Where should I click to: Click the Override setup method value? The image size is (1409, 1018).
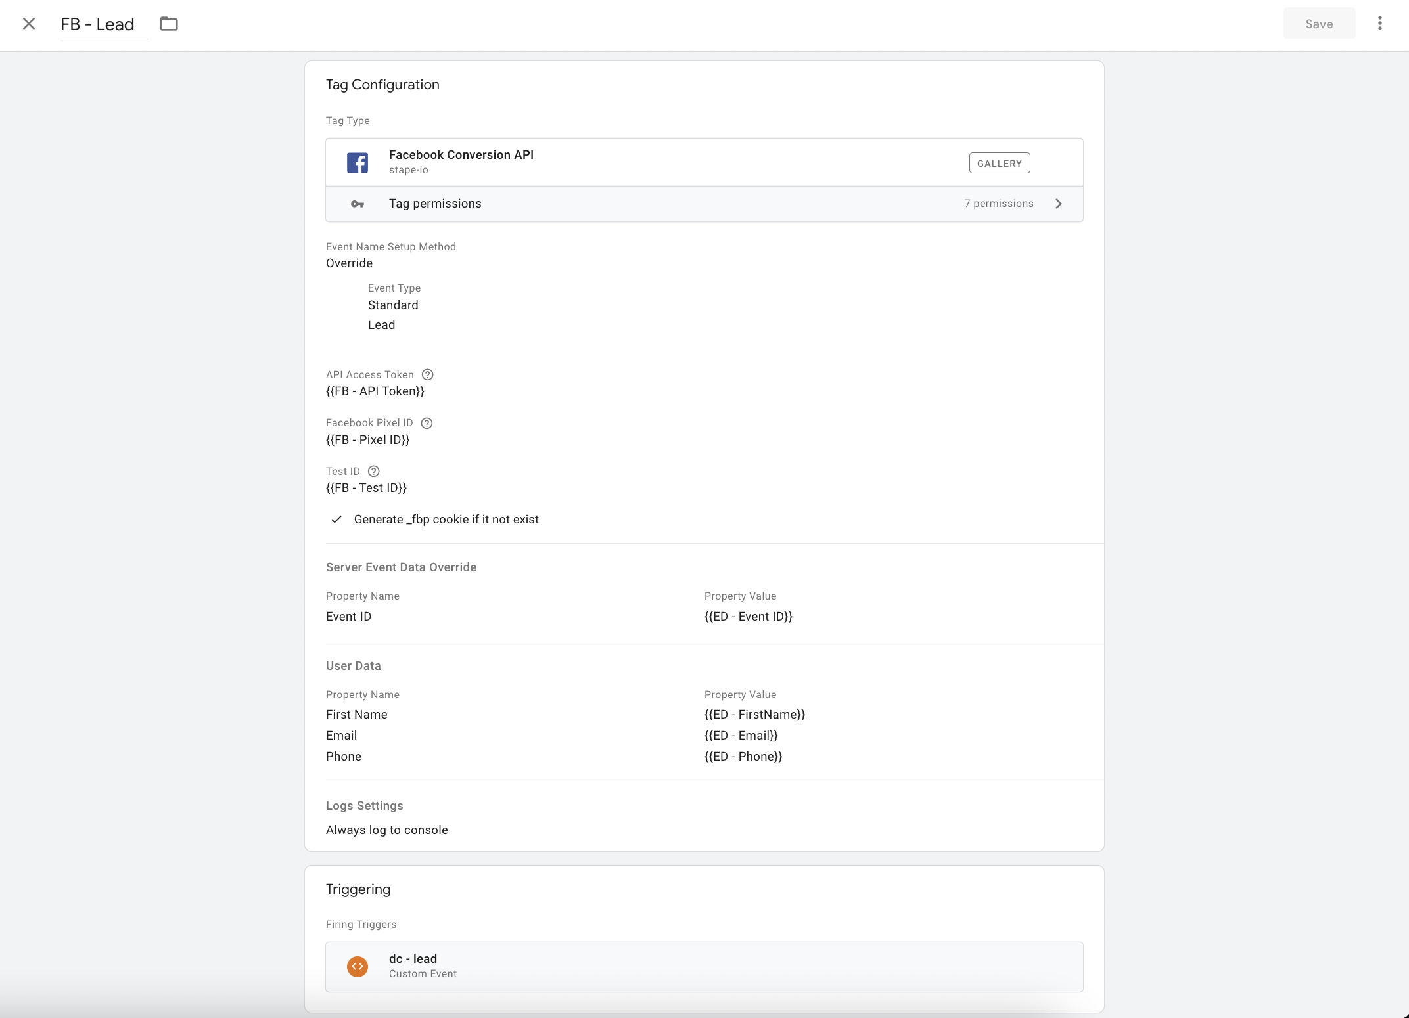tap(350, 263)
